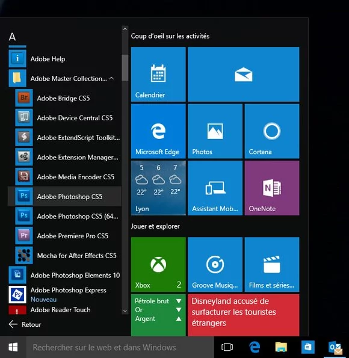
Task: Click the Windows Start button
Action: pyautogui.click(x=13, y=347)
